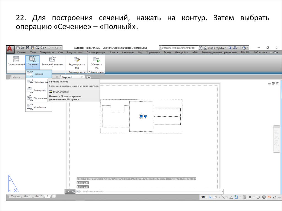The width and height of the screenshot is (282, 211).
Task: Click Редактировать вид icon in ribbon
Action: [x=77, y=59]
